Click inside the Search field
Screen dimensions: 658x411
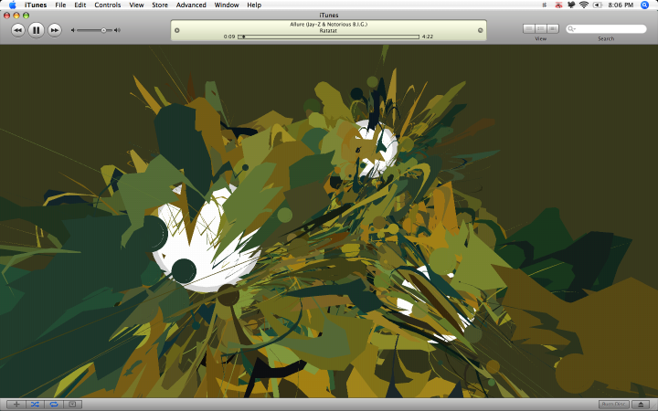607,29
